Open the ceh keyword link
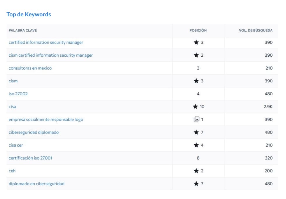This screenshot has height=199, width=286. [12, 171]
